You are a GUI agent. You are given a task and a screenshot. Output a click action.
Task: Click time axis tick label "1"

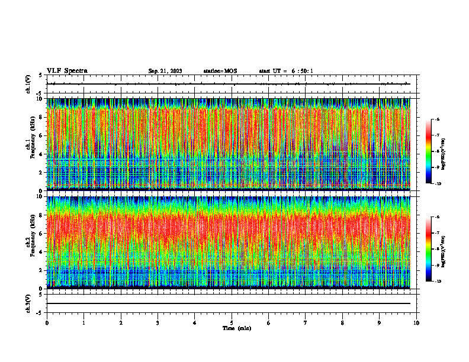[x=83, y=323]
